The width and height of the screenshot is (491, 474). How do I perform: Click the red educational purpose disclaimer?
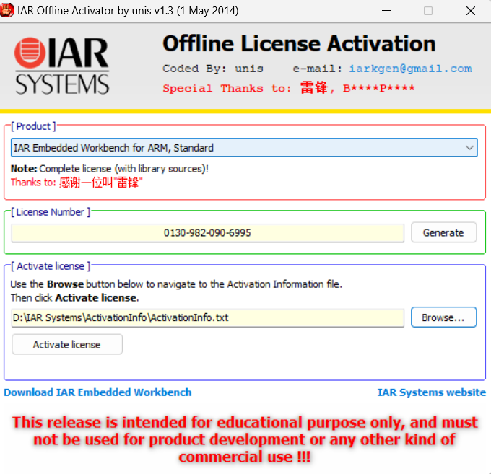(245, 439)
